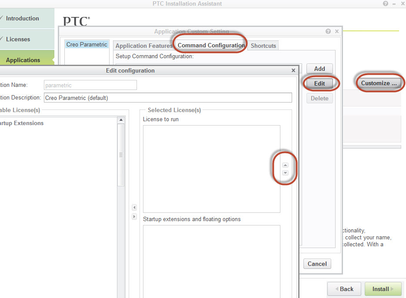Click left arrow to remove selected license

134,207
